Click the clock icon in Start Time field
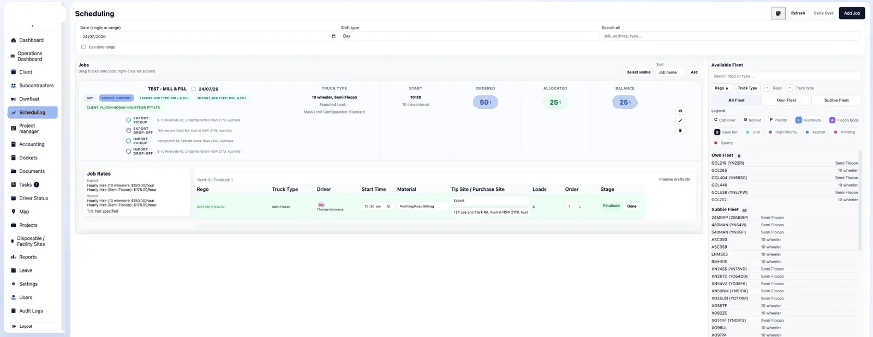The height and width of the screenshot is (337, 873). point(388,207)
